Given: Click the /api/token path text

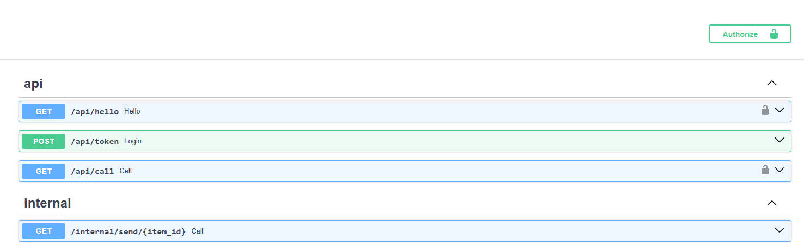Looking at the screenshot, I should click(x=95, y=141).
